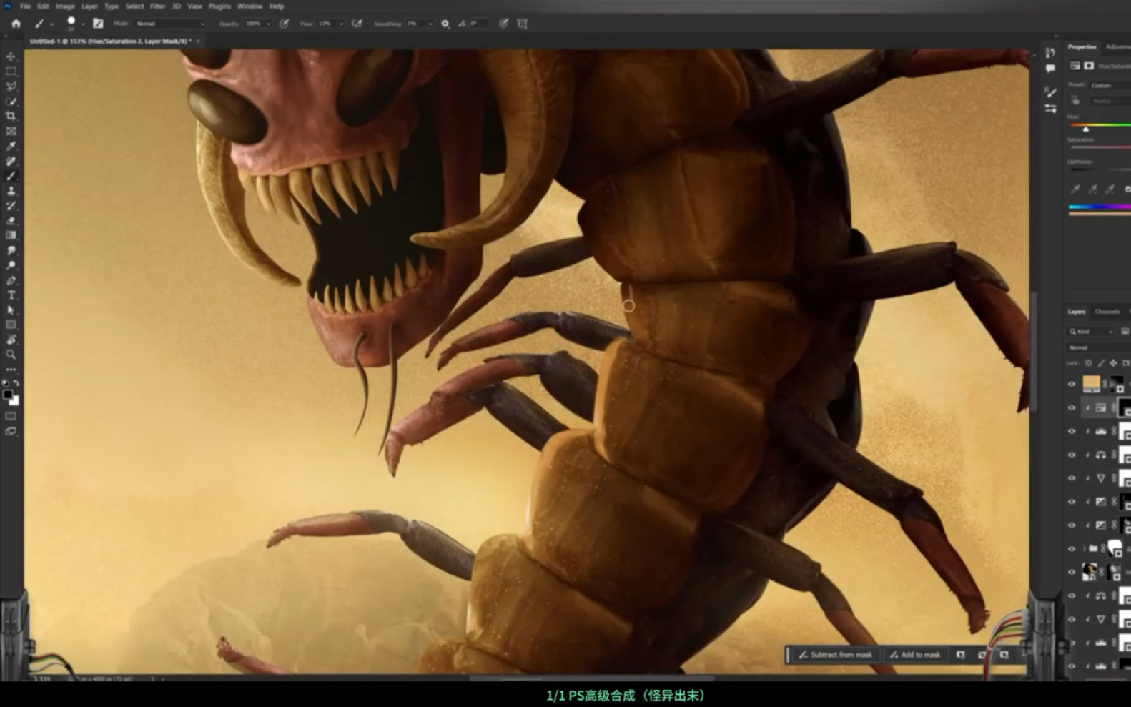
Task: Click the Saturation slider track
Action: (1100, 147)
